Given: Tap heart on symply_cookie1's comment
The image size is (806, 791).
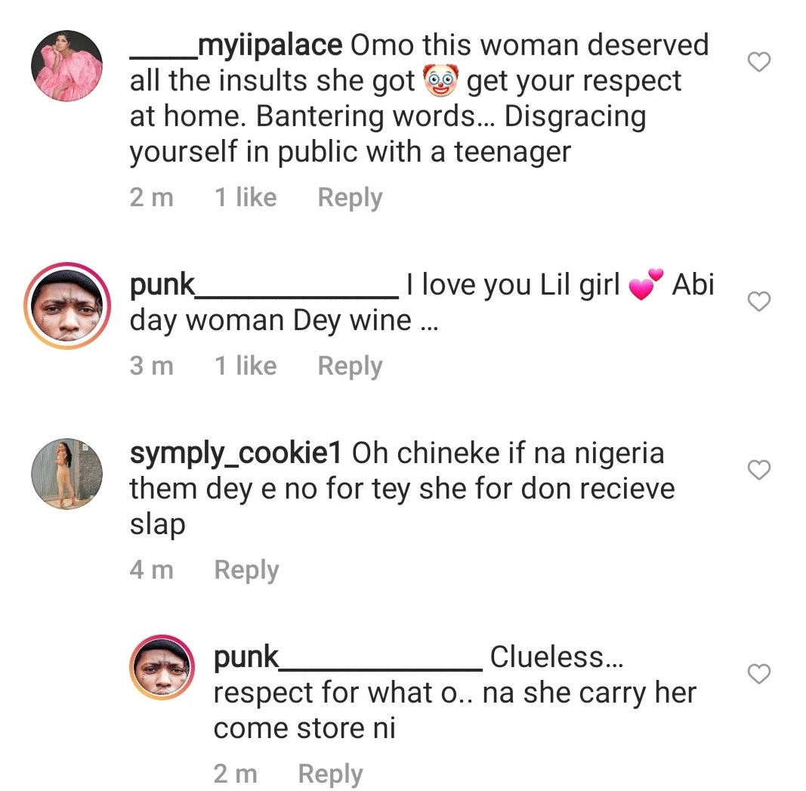Looking at the screenshot, I should (x=758, y=471).
